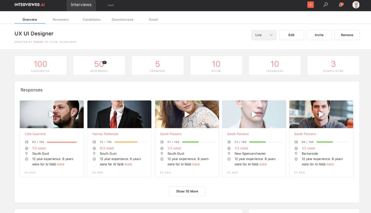The width and height of the screenshot is (371, 213).
Task: Open Harvey Patterson's video thumbnail
Action: click(119, 114)
